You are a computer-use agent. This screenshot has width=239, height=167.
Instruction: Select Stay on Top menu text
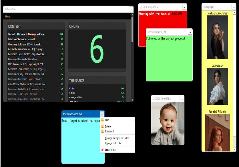coord(110,150)
